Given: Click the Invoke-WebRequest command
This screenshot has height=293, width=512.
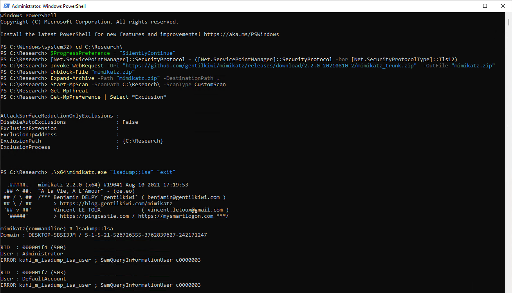Looking at the screenshot, I should coord(77,66).
